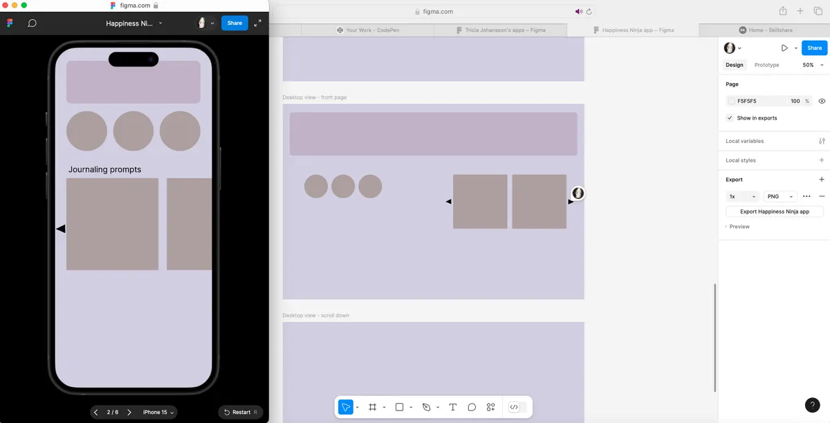Open the Resources components tool
Image resolution: width=830 pixels, height=423 pixels.
click(490, 407)
